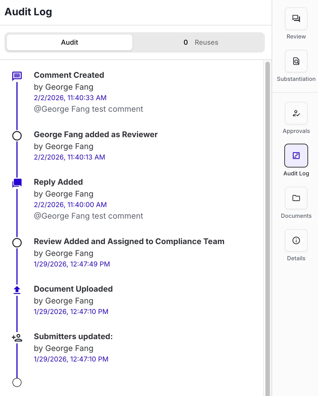Click timestamp 2/2/2026, 11:40:00 AM
This screenshot has width=318, height=396.
coord(70,205)
